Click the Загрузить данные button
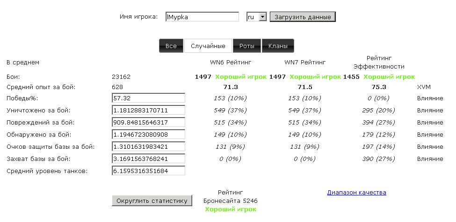This screenshot has height=222, width=456. [303, 17]
